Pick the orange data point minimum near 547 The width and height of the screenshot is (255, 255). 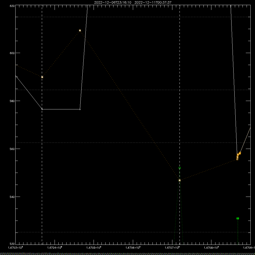180,180
